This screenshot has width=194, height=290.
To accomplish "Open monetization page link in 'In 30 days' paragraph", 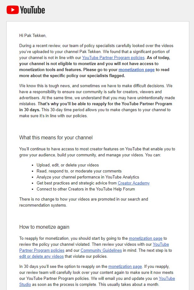I will 125,267.
